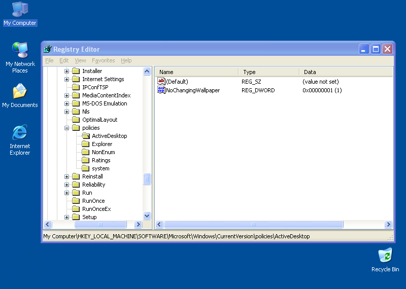
Task: Click tree pane scroll right arrow
Action: (138, 224)
